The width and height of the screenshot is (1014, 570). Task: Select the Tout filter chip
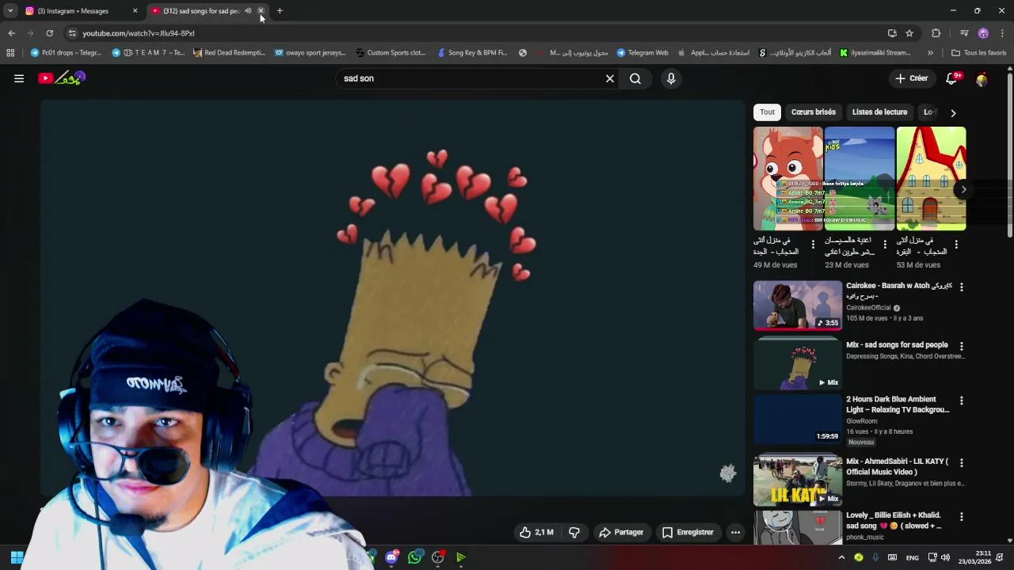(767, 112)
